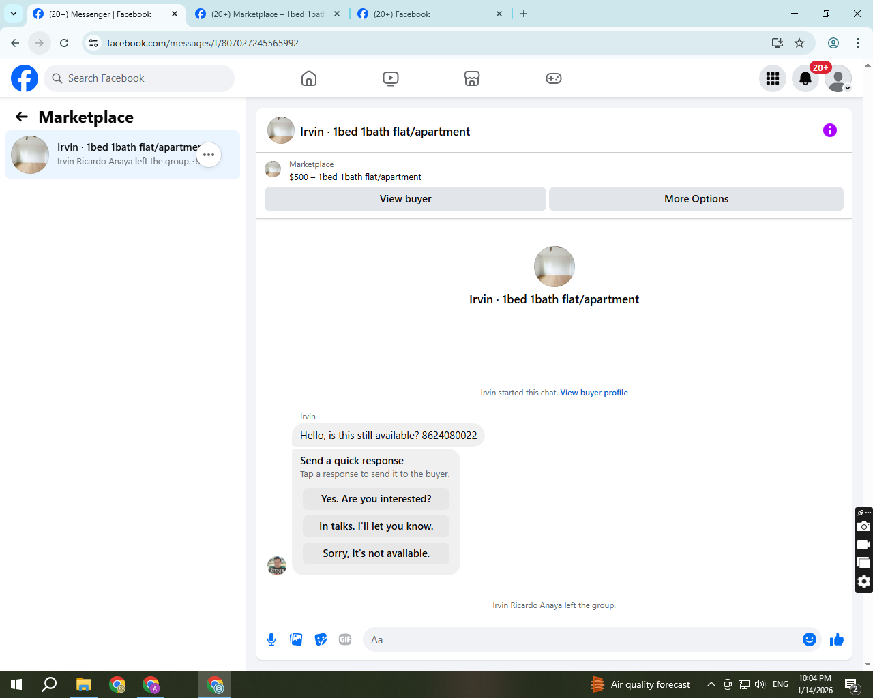Viewport: 873px width, 698px height.
Task: Open the Facebook menu grid icon
Action: [773, 78]
